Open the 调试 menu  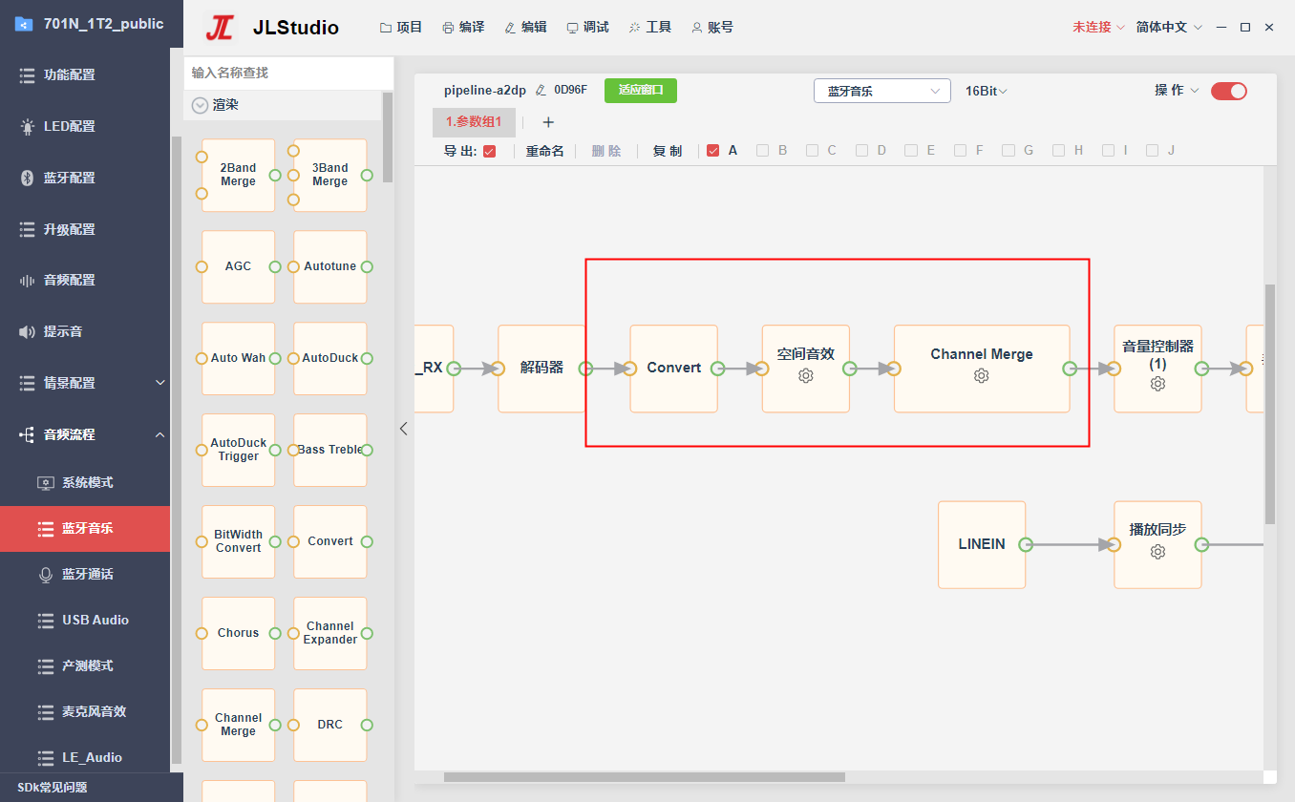pos(587,28)
